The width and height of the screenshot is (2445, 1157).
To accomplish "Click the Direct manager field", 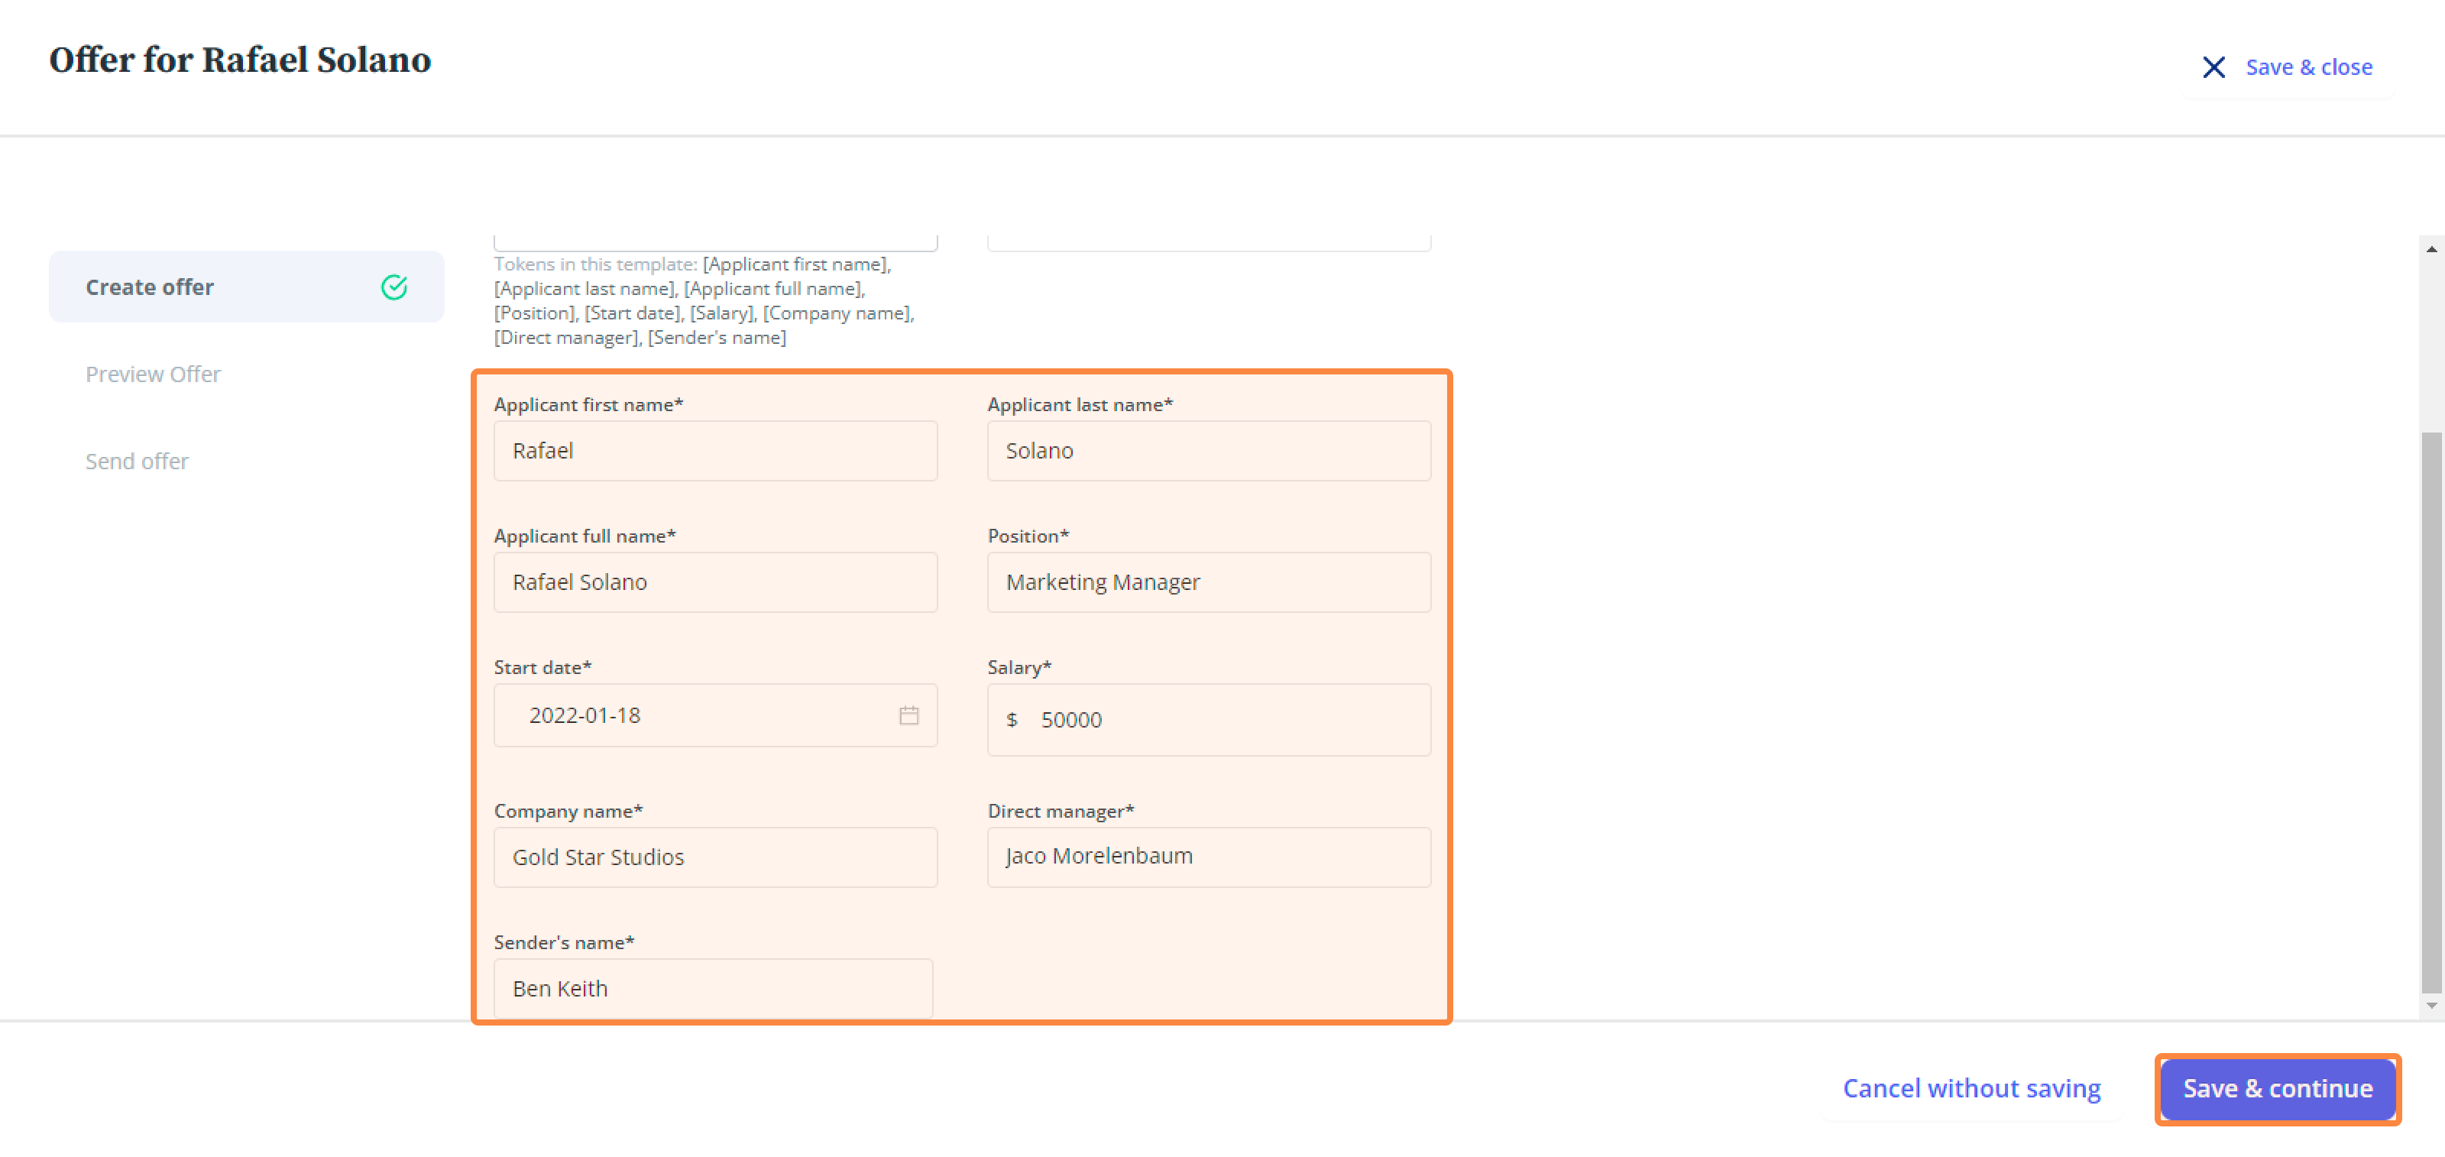I will (x=1208, y=857).
